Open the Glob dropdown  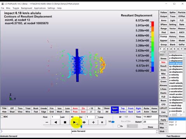pyautogui.click(x=163, y=131)
